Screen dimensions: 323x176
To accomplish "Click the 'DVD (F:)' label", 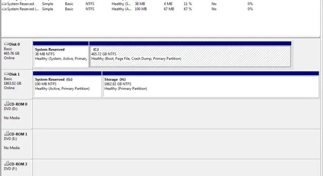I will tap(10, 169).
